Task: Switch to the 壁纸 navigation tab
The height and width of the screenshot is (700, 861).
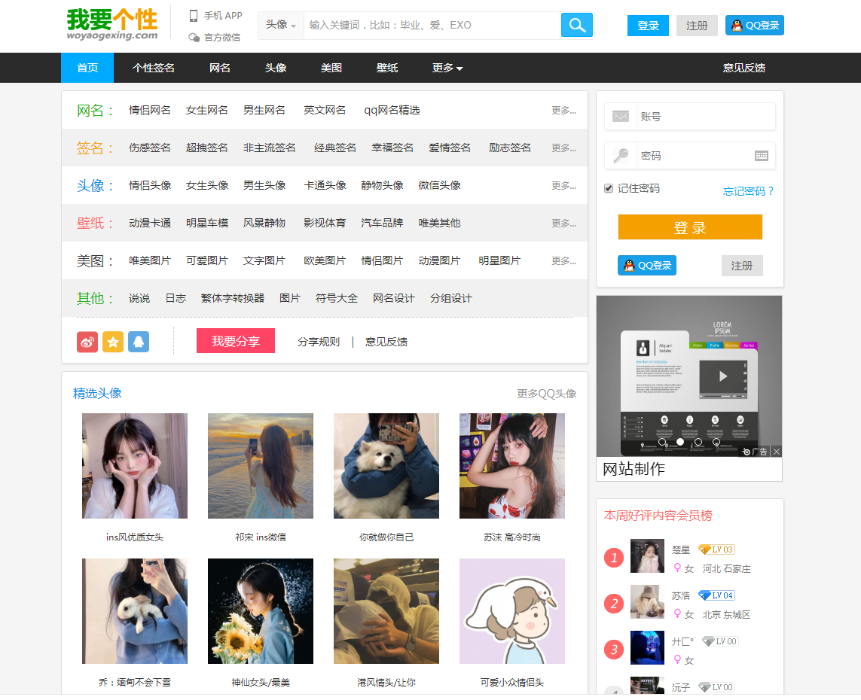Action: (387, 68)
